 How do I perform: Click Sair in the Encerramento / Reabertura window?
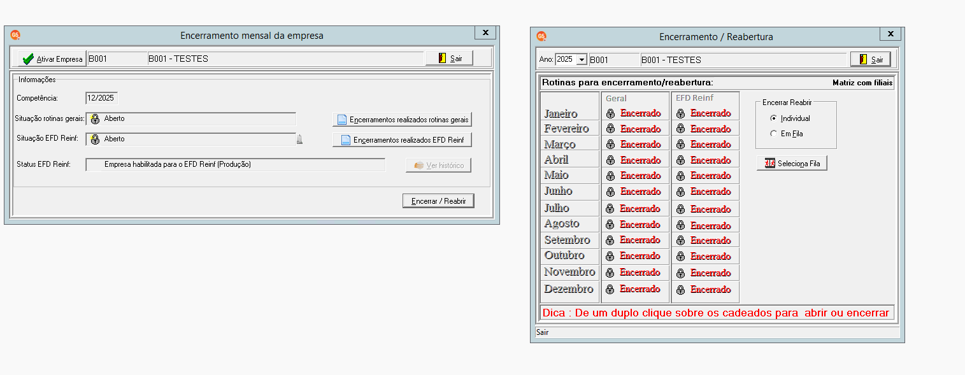point(870,59)
